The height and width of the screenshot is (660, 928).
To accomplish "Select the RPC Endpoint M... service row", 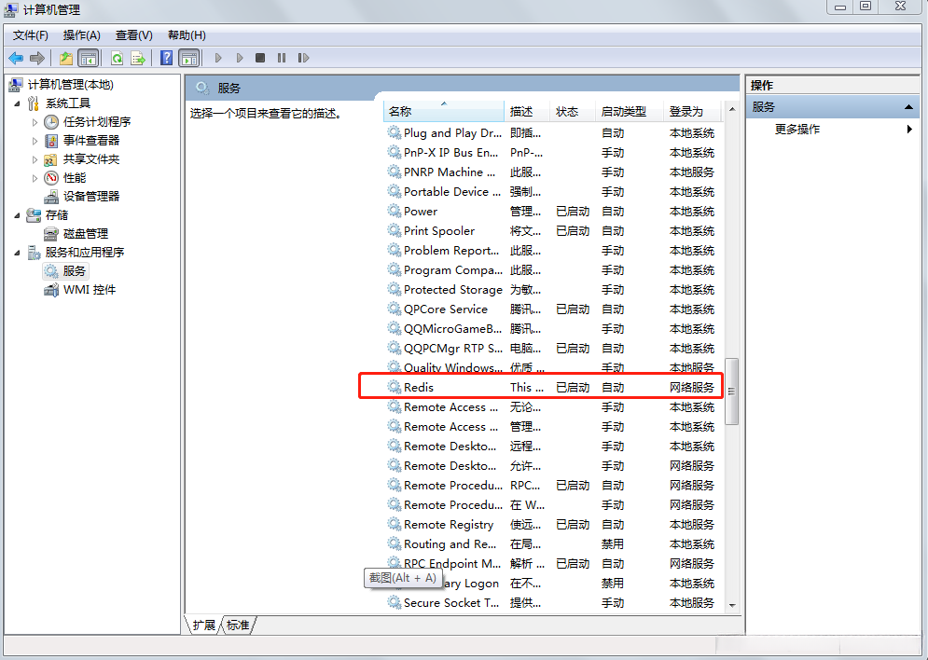I will [553, 563].
